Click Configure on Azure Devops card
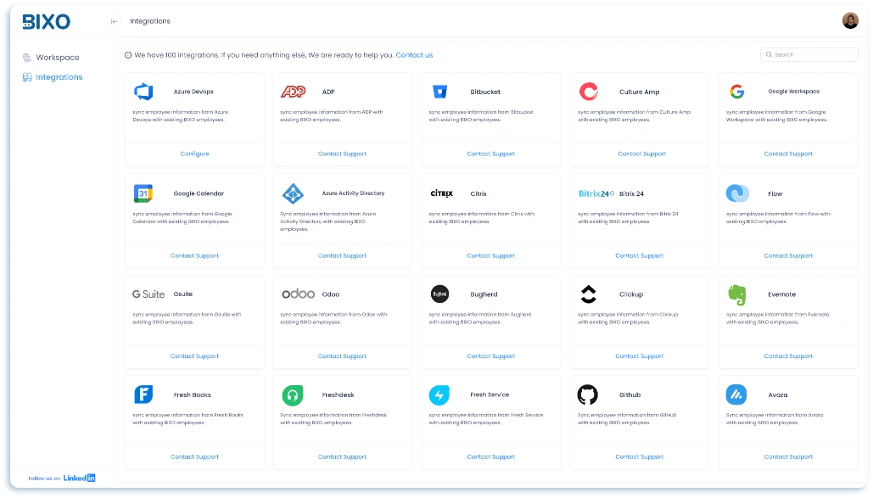 [x=193, y=154]
